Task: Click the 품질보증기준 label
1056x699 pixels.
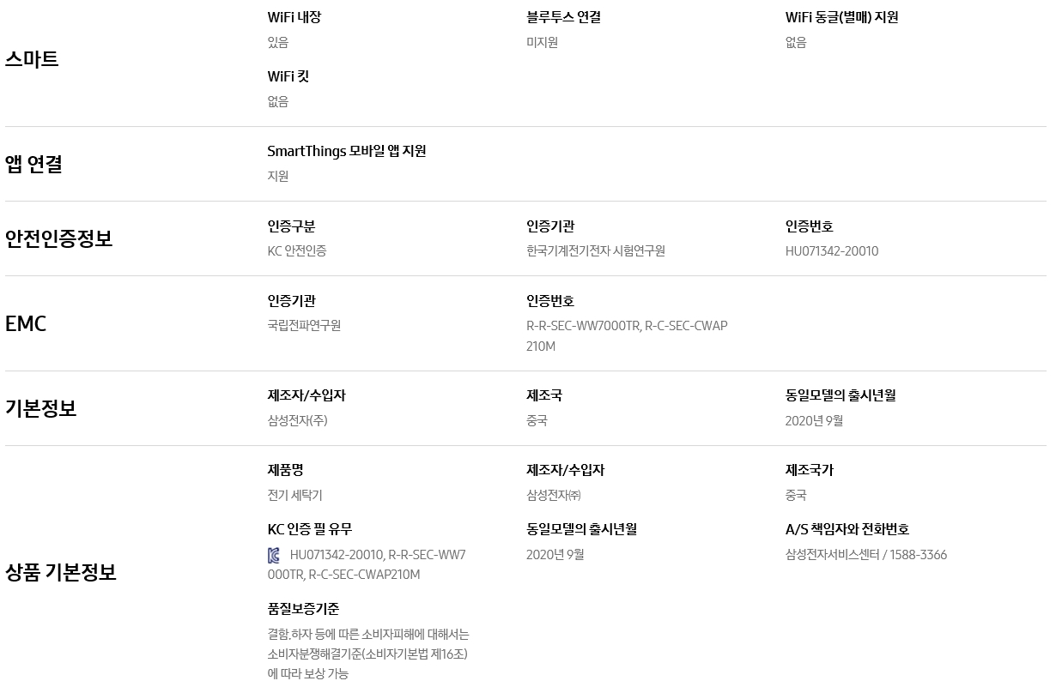Action: point(304,609)
